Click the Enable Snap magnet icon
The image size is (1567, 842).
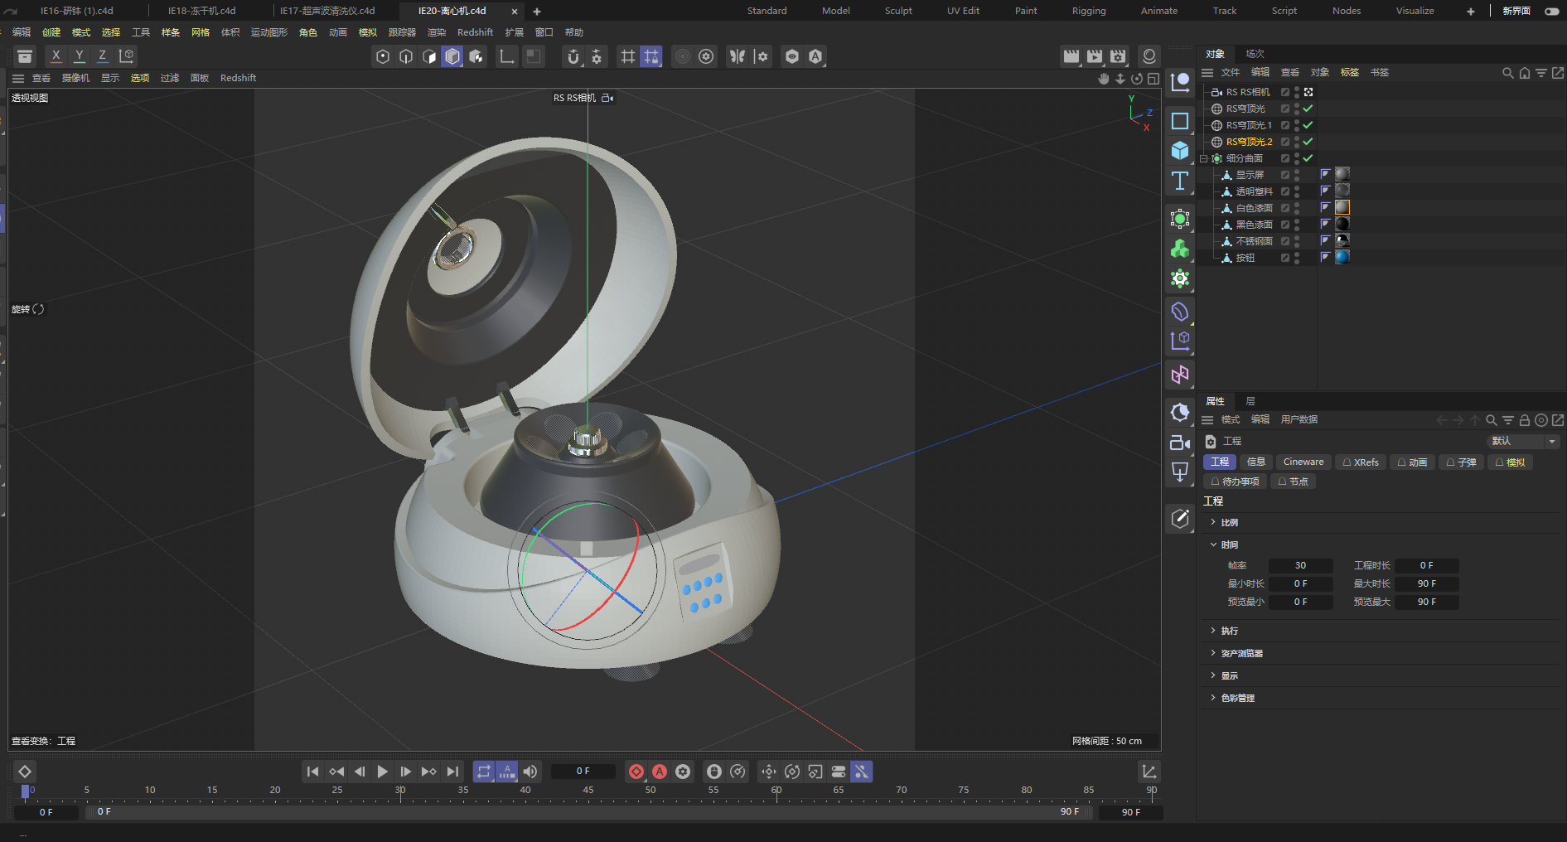(x=573, y=56)
